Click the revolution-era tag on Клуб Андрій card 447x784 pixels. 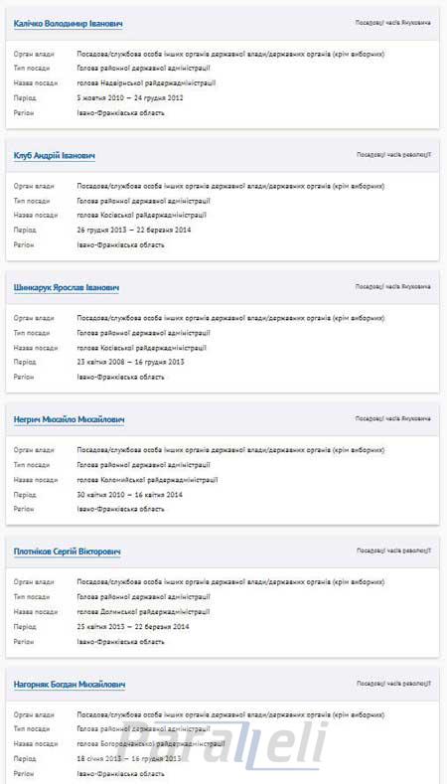(x=393, y=155)
